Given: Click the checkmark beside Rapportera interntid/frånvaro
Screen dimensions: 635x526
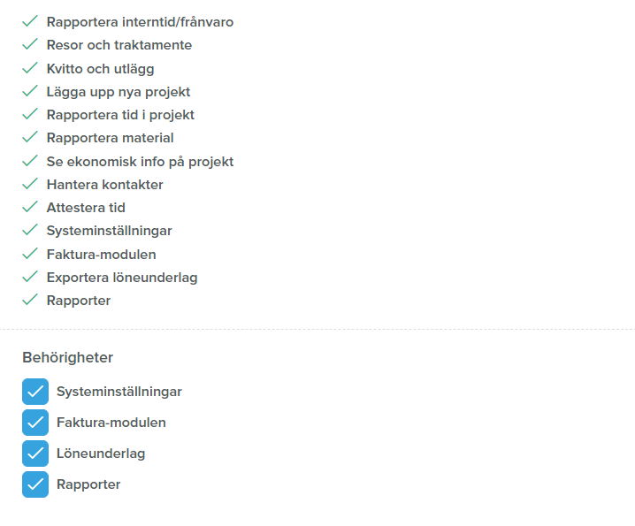Looking at the screenshot, I should (30, 21).
